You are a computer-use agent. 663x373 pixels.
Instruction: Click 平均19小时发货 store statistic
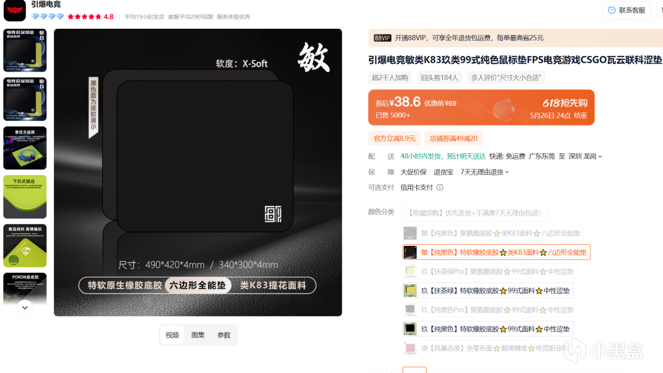[x=144, y=17]
